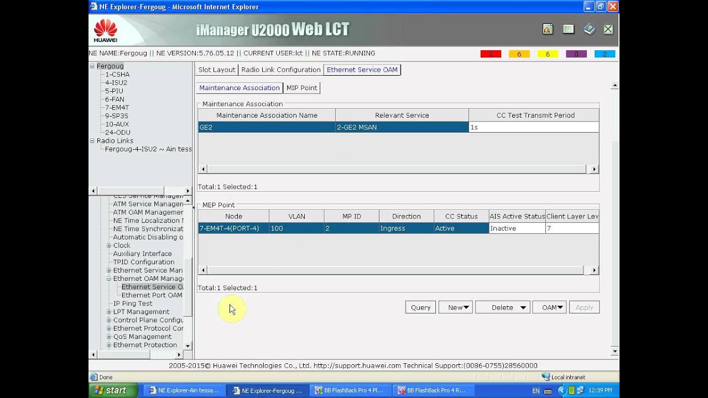708x398 pixels.
Task: Expand the Ethernet Protocol Configuration node
Action: pos(109,328)
